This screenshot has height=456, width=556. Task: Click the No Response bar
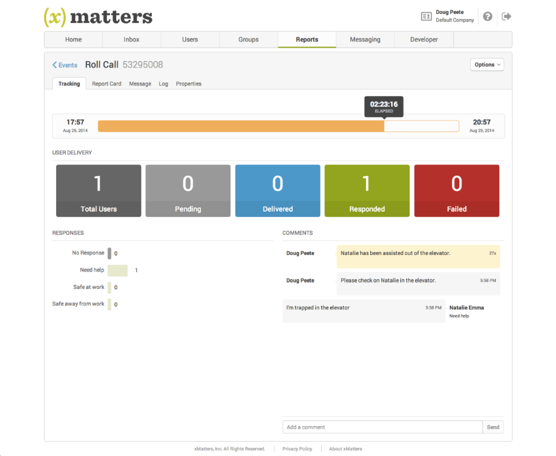(x=110, y=253)
